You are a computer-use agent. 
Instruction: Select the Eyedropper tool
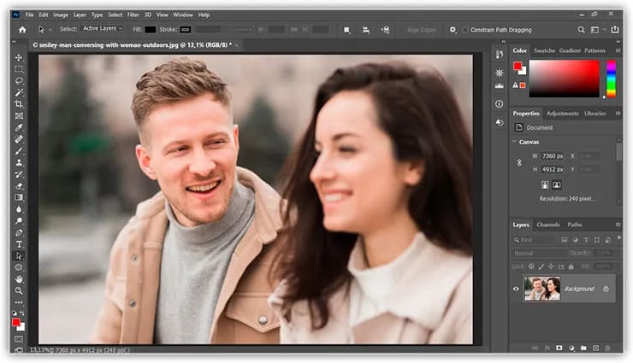[x=19, y=128]
